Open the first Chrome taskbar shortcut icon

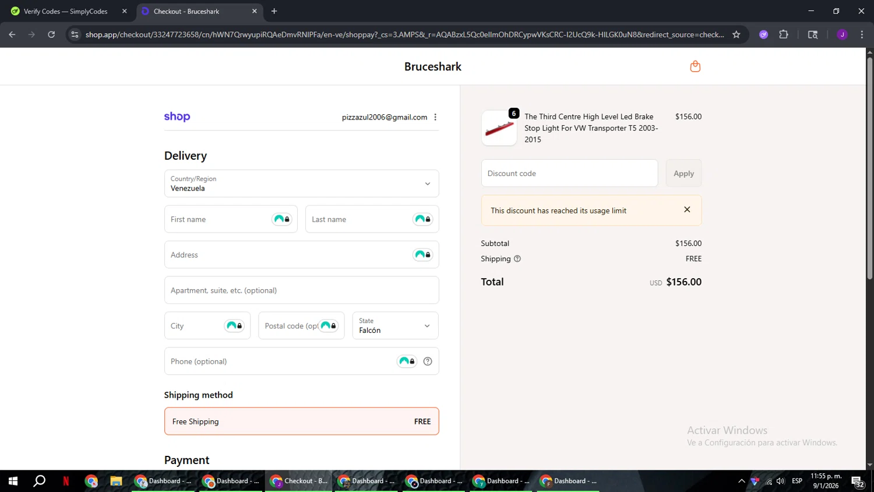91,481
